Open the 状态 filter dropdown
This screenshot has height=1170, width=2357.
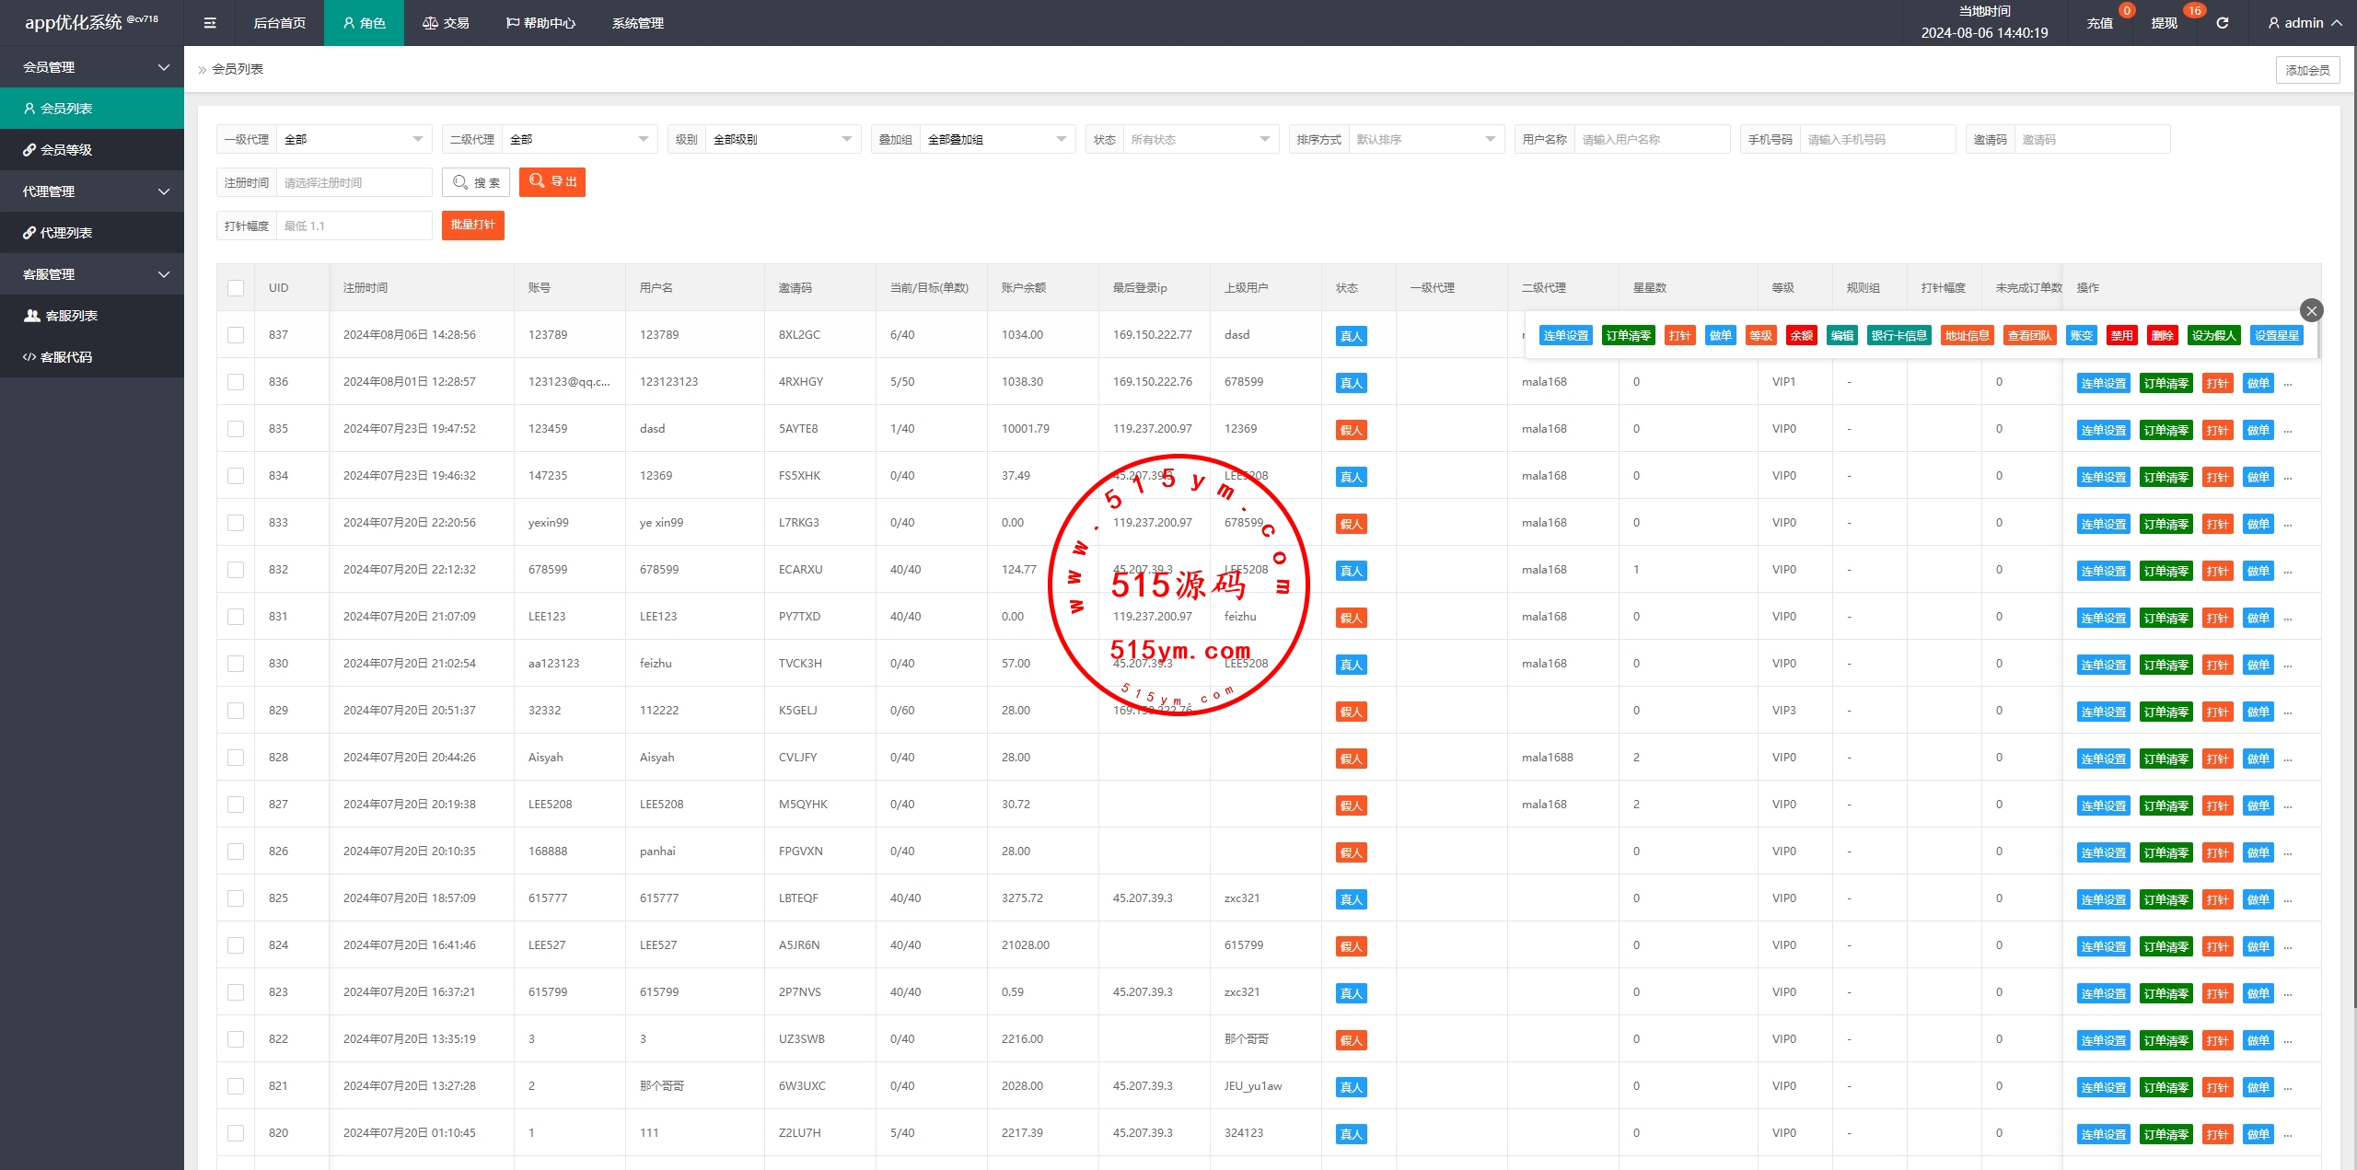[1200, 140]
